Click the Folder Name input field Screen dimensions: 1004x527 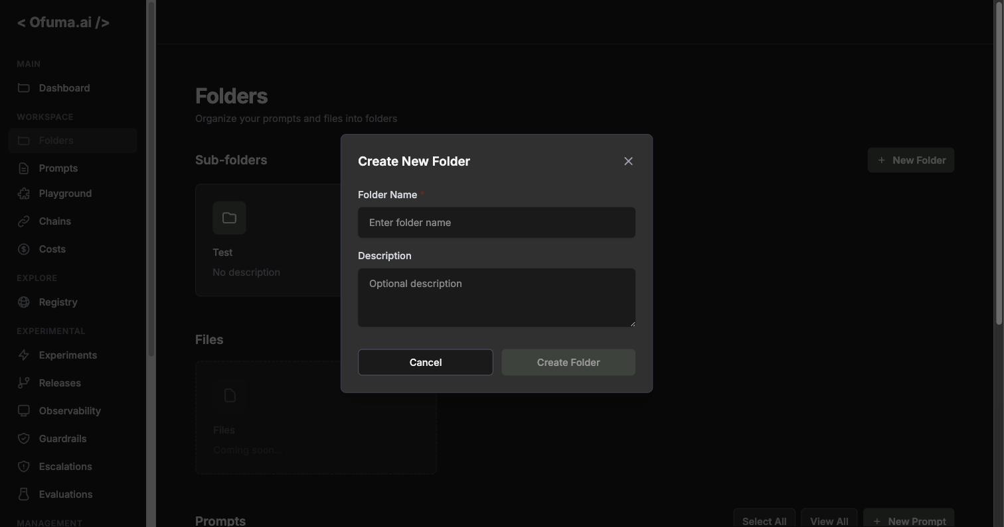(497, 223)
